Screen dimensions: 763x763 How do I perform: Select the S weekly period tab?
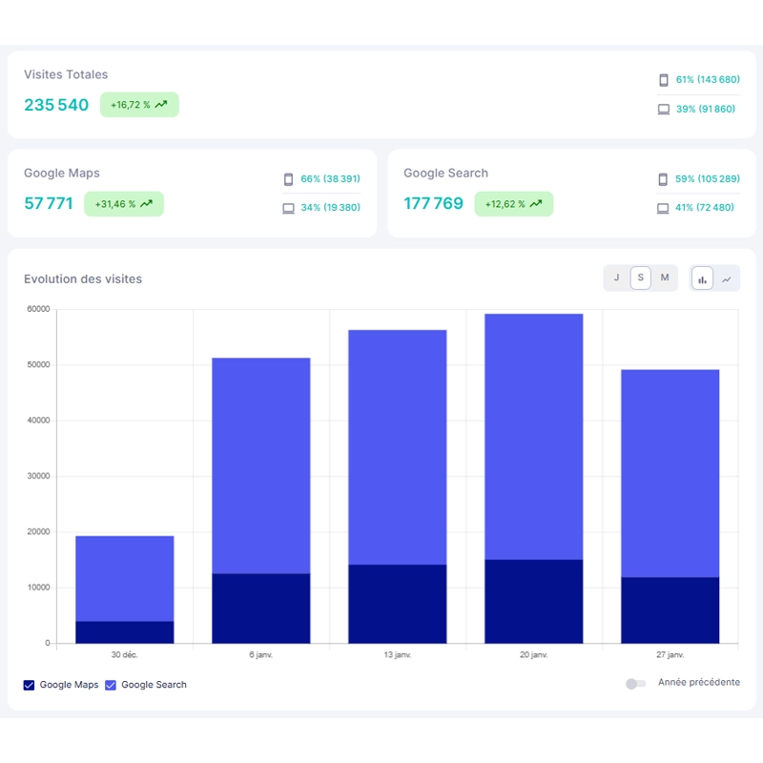pos(641,278)
